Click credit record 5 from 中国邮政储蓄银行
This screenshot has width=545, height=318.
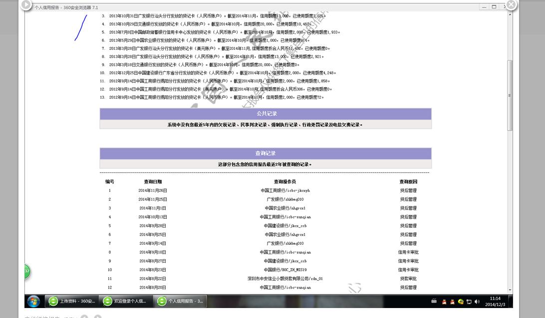click(225, 32)
